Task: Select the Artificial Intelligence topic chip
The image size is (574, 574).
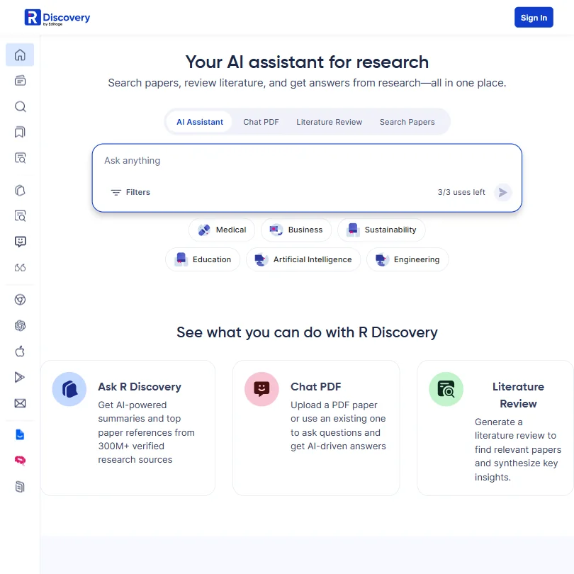Action: [x=303, y=259]
